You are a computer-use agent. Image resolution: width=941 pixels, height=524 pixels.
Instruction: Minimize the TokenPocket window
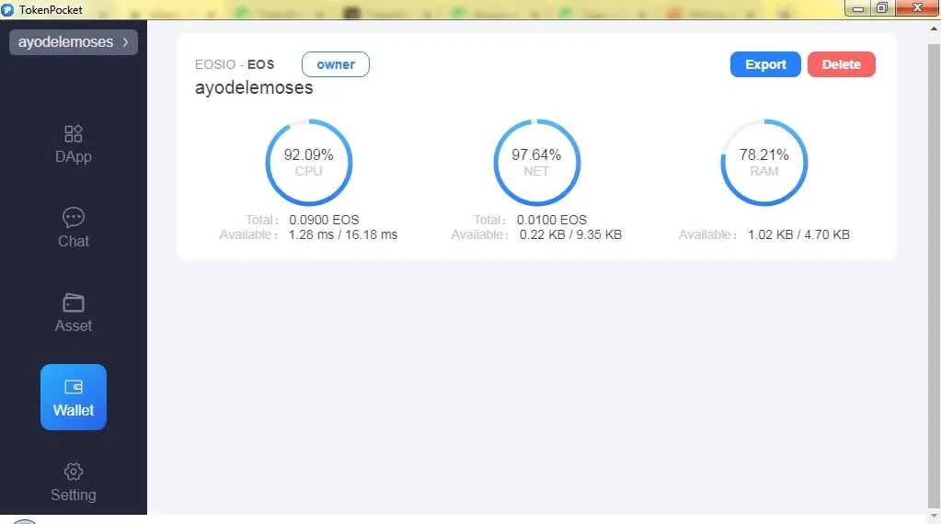click(x=858, y=8)
